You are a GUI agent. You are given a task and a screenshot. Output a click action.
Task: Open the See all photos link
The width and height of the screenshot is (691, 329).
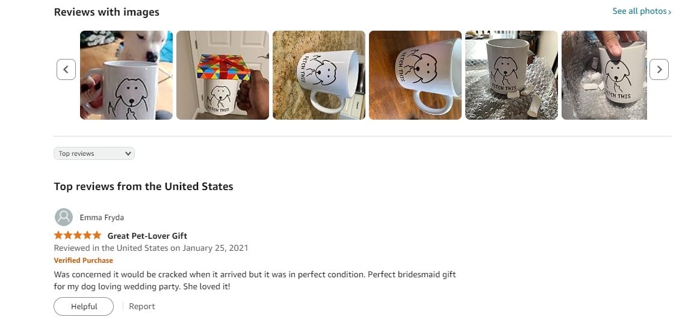coord(642,11)
